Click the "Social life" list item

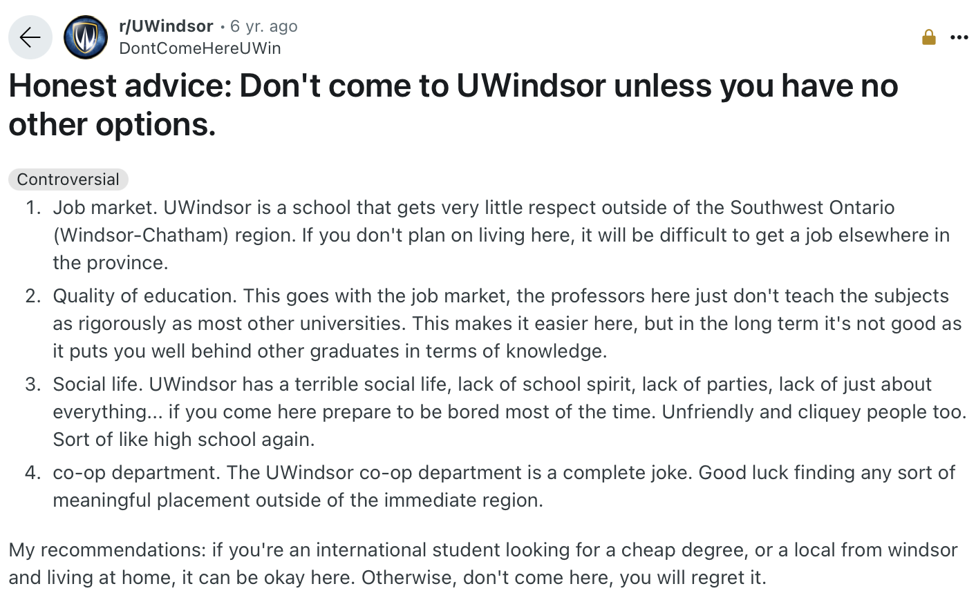pos(97,385)
